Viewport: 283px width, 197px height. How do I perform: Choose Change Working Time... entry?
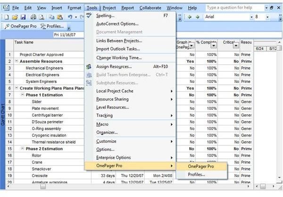click(x=130, y=57)
